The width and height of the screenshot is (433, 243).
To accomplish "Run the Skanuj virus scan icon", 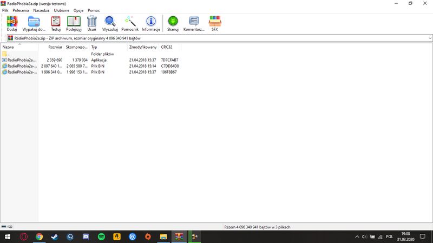I will tap(173, 22).
